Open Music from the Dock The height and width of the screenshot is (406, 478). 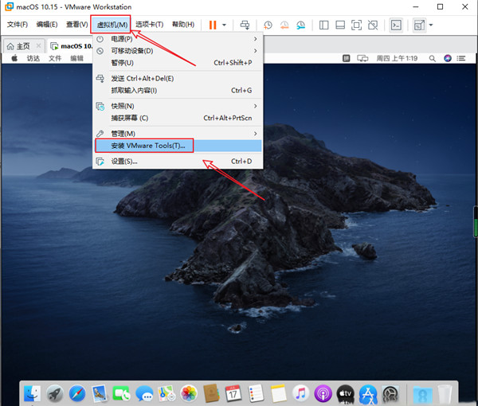(x=300, y=393)
